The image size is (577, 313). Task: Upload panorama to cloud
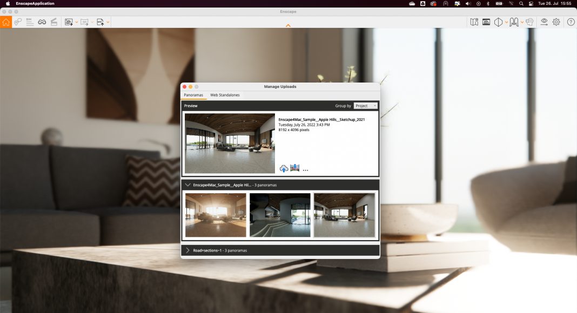click(284, 168)
